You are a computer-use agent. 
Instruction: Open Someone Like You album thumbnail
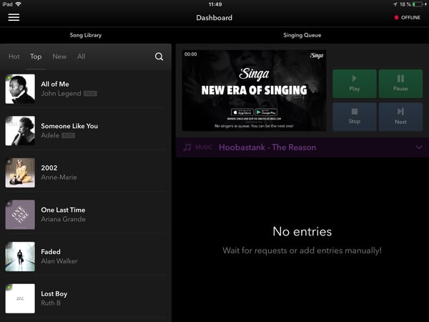[20, 131]
